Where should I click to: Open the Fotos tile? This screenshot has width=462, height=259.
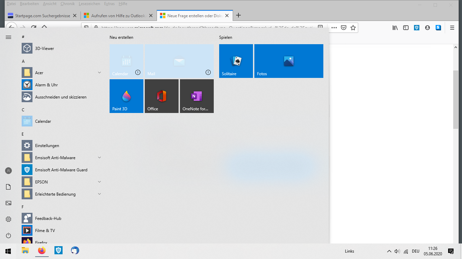289,61
